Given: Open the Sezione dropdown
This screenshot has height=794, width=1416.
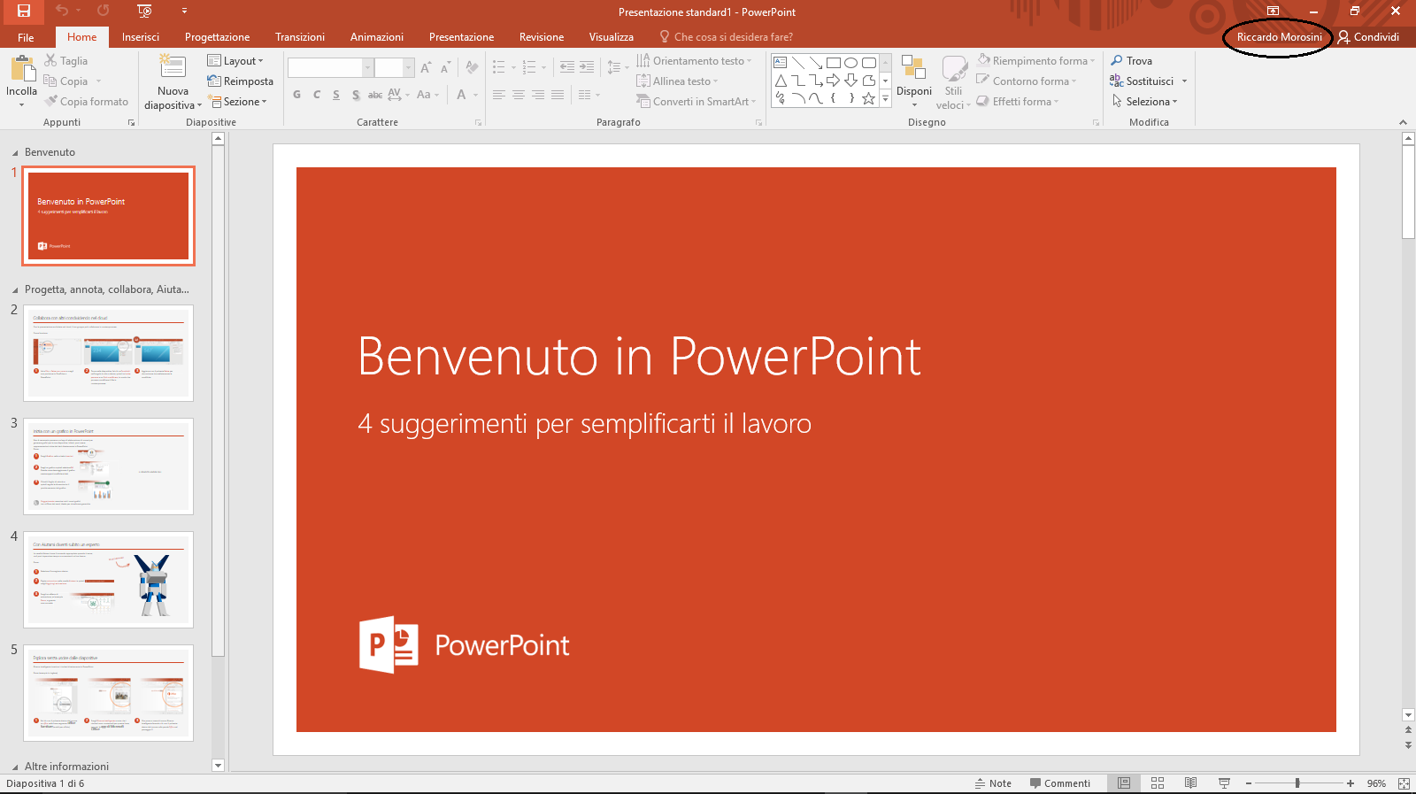Looking at the screenshot, I should (x=237, y=102).
